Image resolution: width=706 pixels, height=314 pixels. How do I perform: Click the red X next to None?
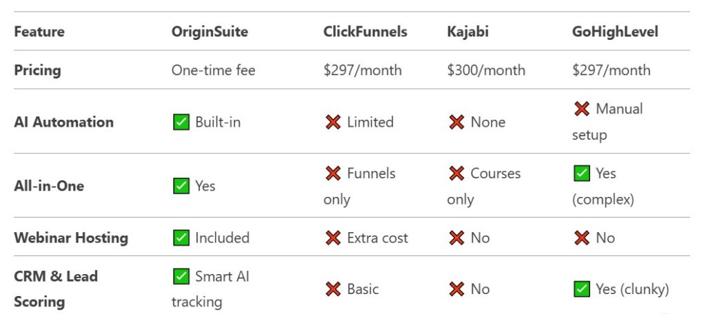(456, 123)
